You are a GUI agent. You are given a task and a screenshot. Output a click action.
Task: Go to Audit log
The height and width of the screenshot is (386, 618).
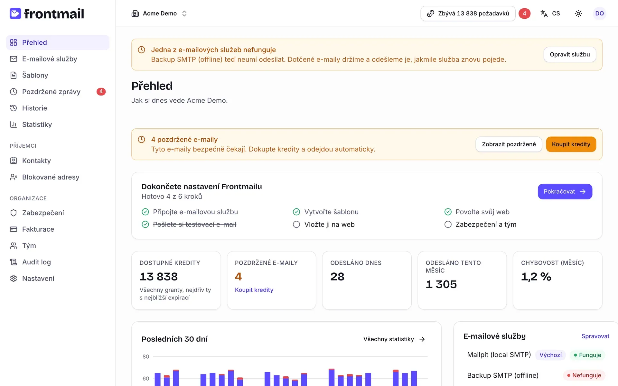(x=58, y=262)
